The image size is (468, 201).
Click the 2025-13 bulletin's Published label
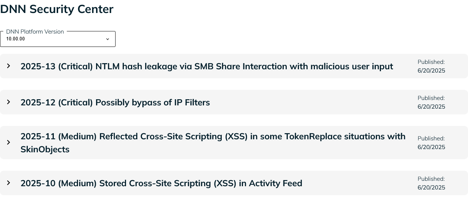click(x=431, y=62)
